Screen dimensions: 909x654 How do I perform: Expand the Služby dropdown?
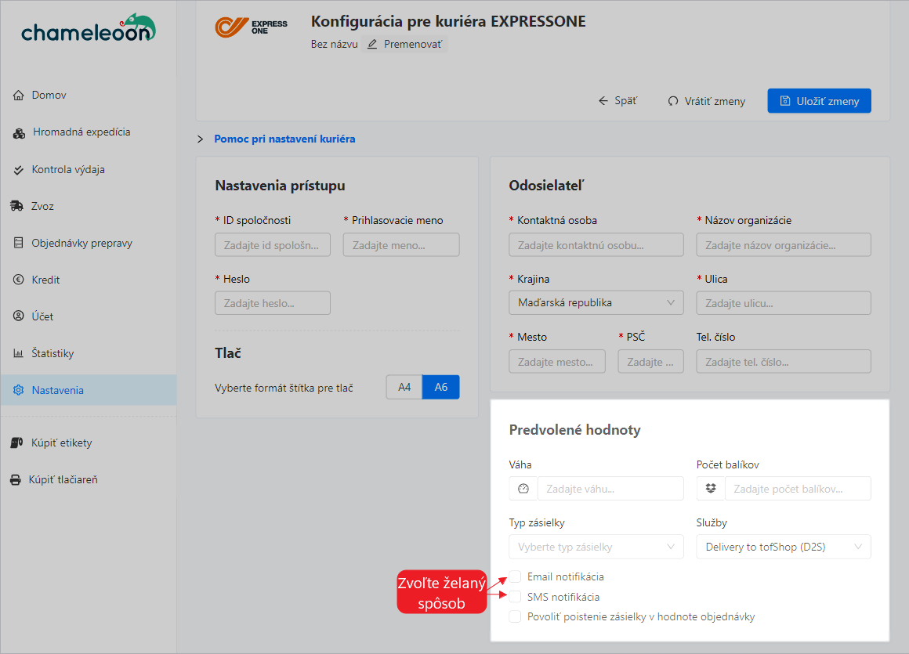coord(783,547)
